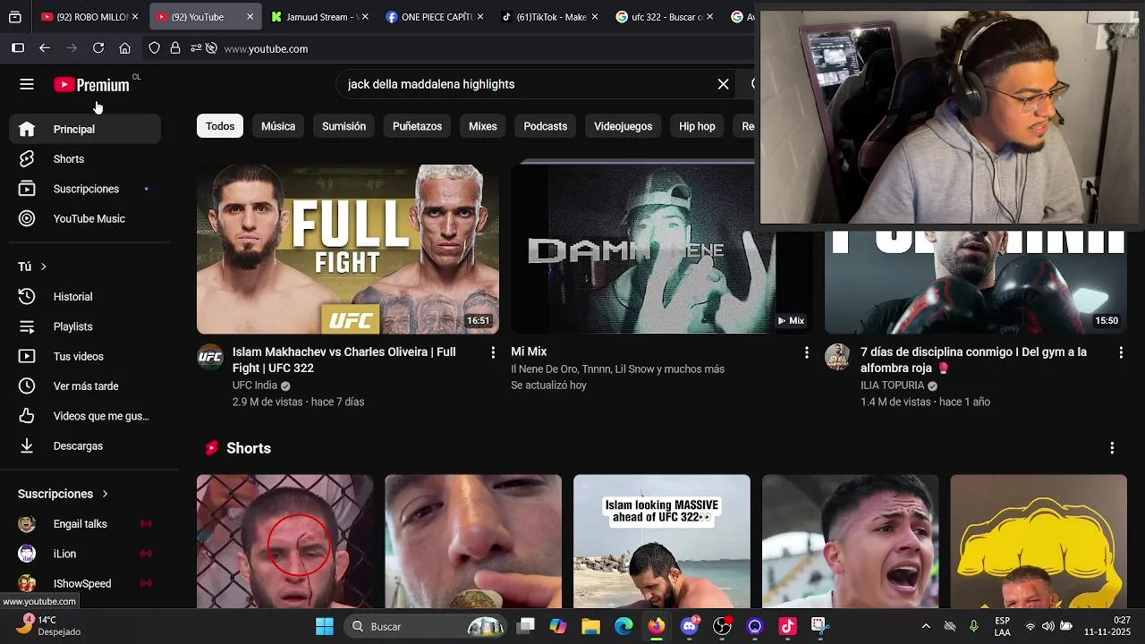Open Shorts from the sidebar

[85, 159]
